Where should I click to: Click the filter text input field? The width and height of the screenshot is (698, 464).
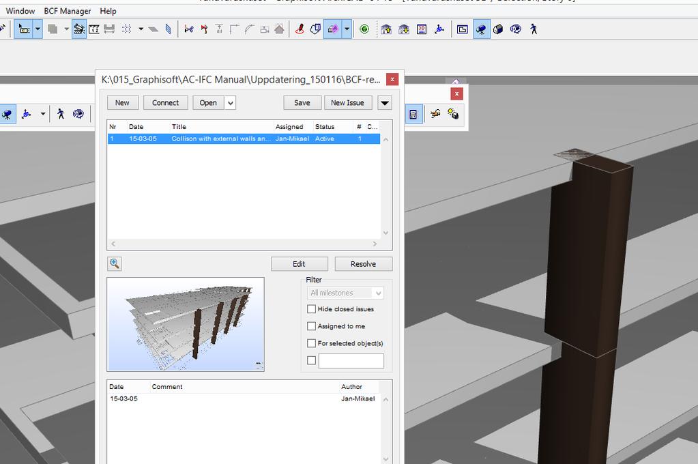(x=351, y=361)
